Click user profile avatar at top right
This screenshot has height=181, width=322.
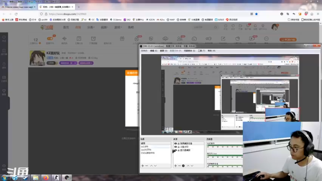pos(275,27)
